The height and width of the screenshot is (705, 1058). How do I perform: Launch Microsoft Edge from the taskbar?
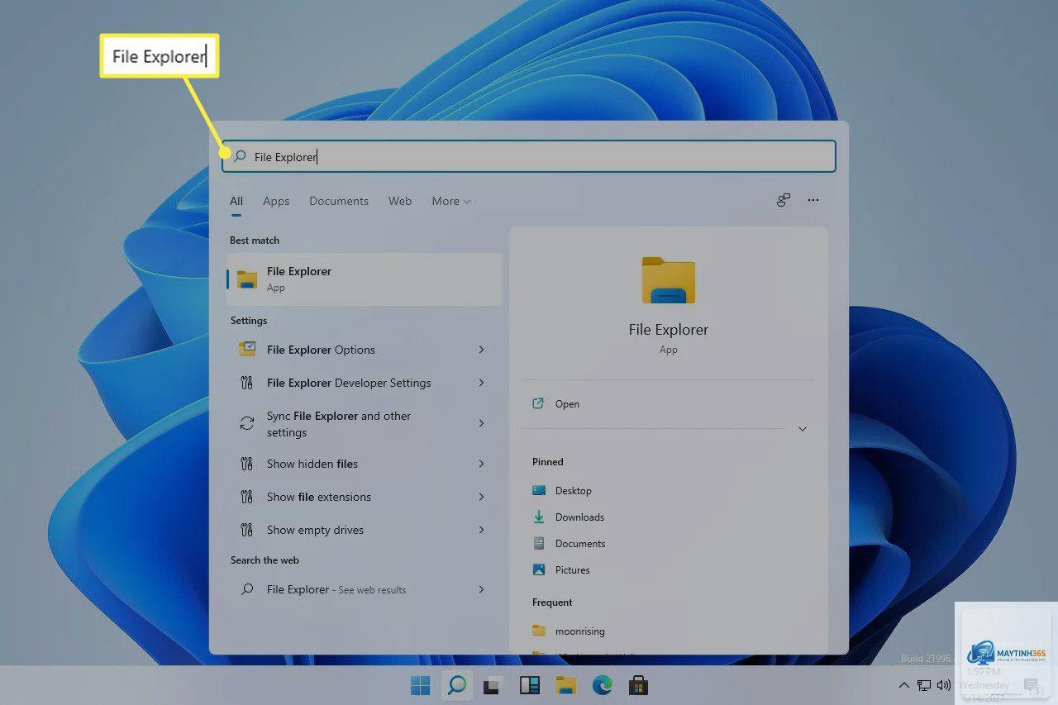pyautogui.click(x=602, y=685)
